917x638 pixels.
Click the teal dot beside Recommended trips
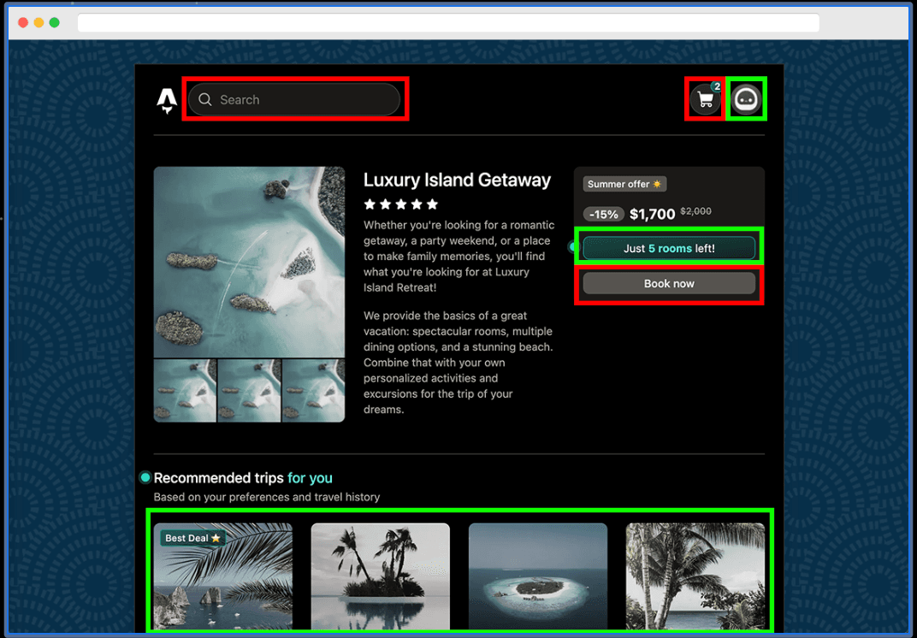coord(145,478)
